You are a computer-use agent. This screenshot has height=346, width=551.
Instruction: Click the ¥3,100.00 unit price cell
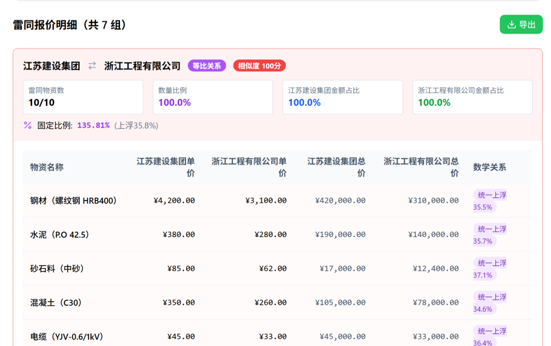pyautogui.click(x=266, y=201)
